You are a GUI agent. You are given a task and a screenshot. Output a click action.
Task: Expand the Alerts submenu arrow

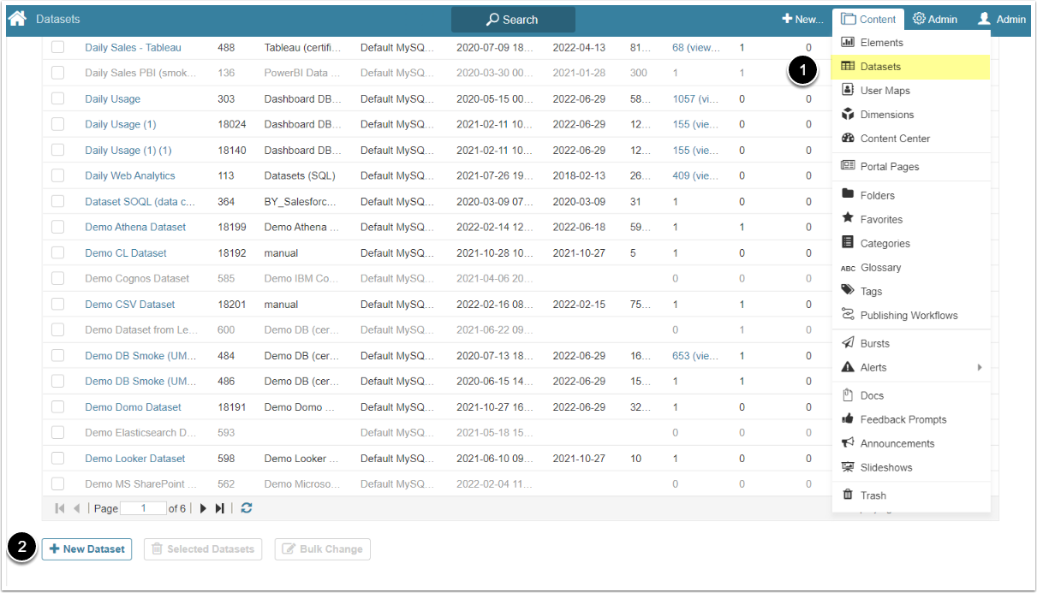tap(979, 368)
